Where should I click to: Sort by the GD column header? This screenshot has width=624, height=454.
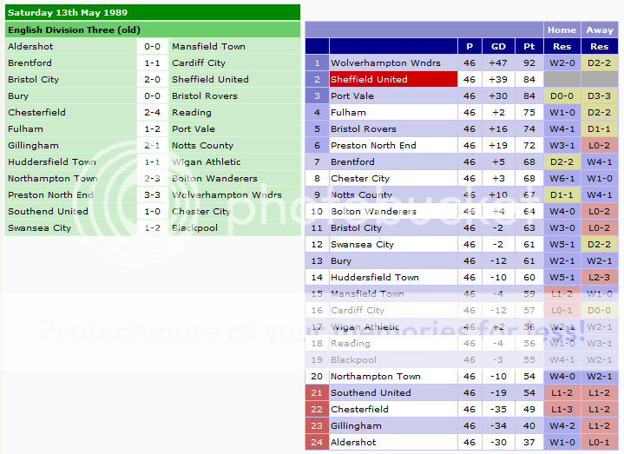tap(498, 46)
